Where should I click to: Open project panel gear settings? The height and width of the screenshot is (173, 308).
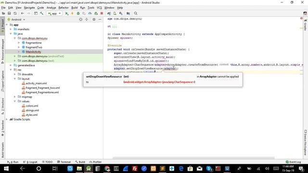(94, 19)
